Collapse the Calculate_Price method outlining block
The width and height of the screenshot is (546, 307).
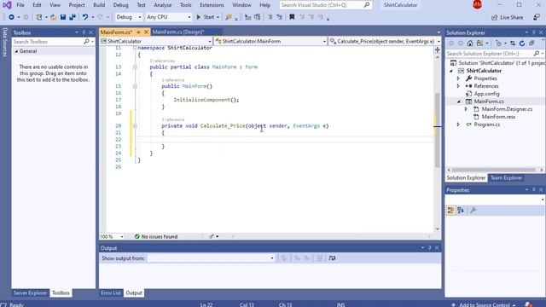tap(135, 125)
